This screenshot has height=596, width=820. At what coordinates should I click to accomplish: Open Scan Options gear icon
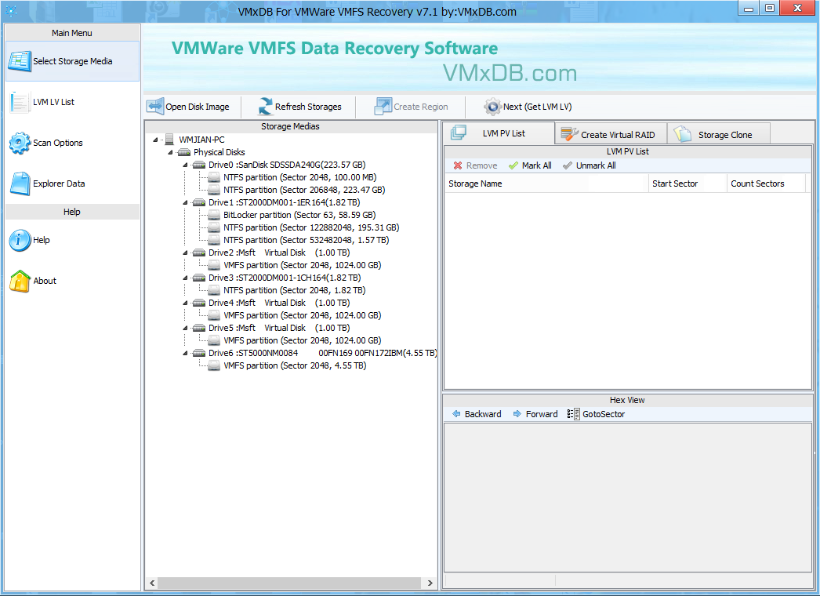(x=20, y=143)
